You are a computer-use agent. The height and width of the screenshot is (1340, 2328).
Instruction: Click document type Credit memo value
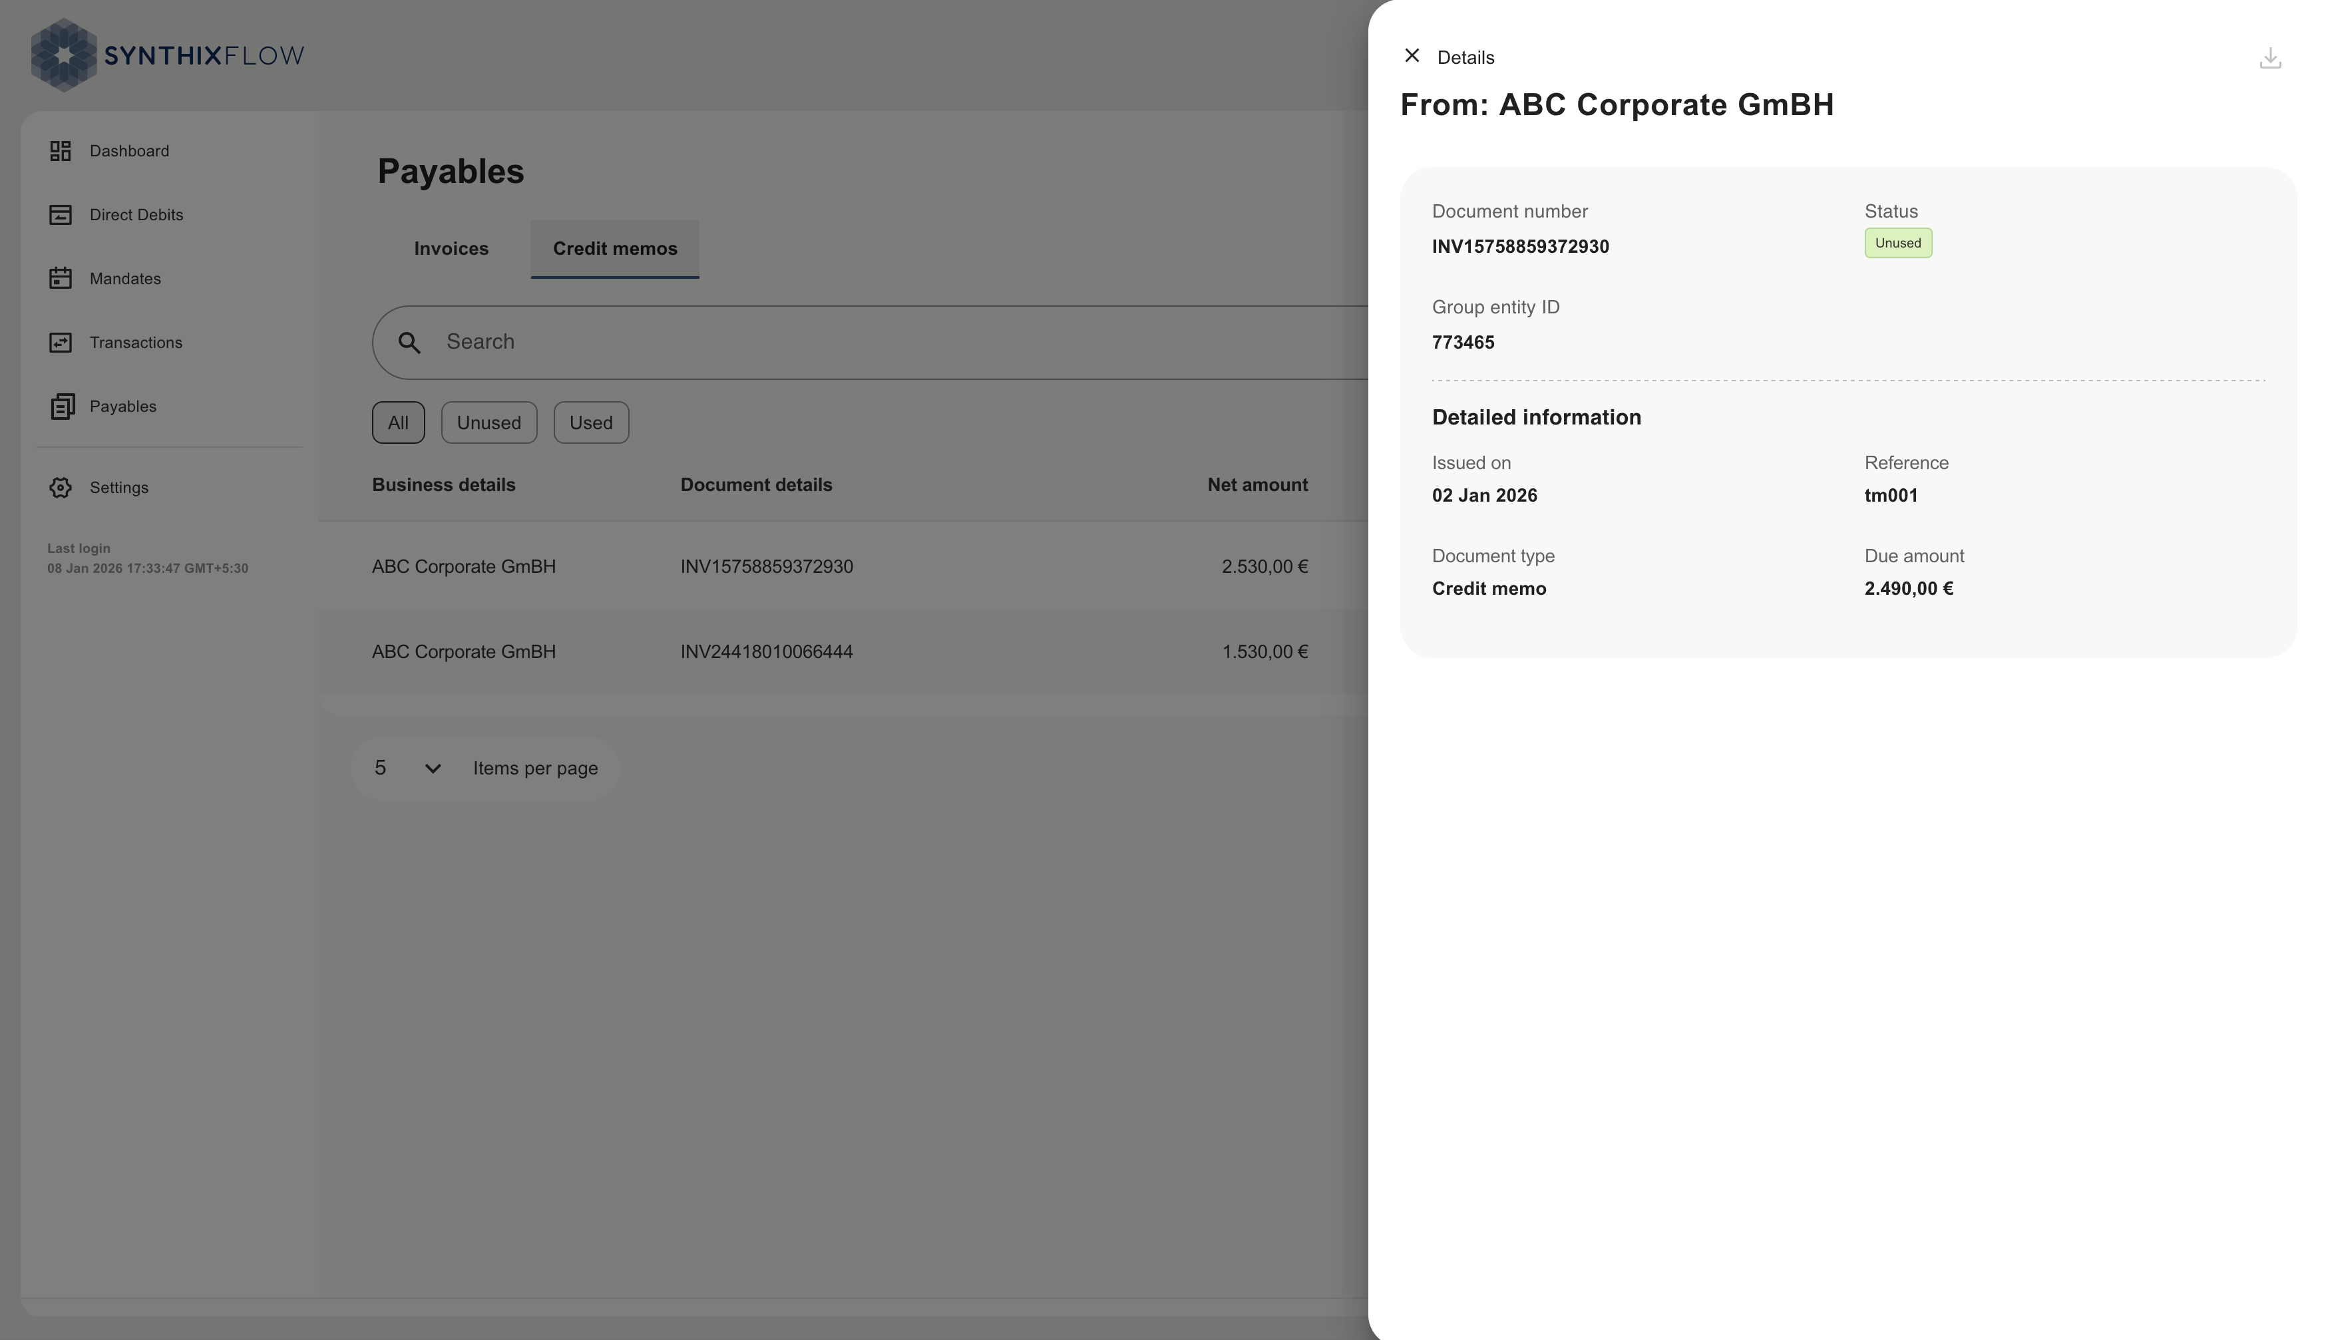1489,588
